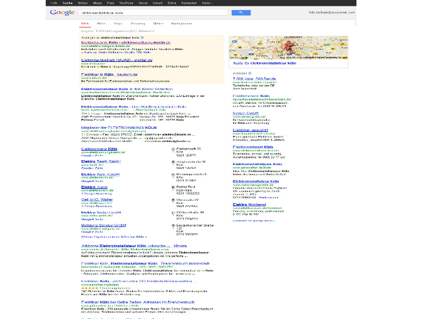Open News in the top bar
This screenshot has width=426, height=319.
coord(143,3)
